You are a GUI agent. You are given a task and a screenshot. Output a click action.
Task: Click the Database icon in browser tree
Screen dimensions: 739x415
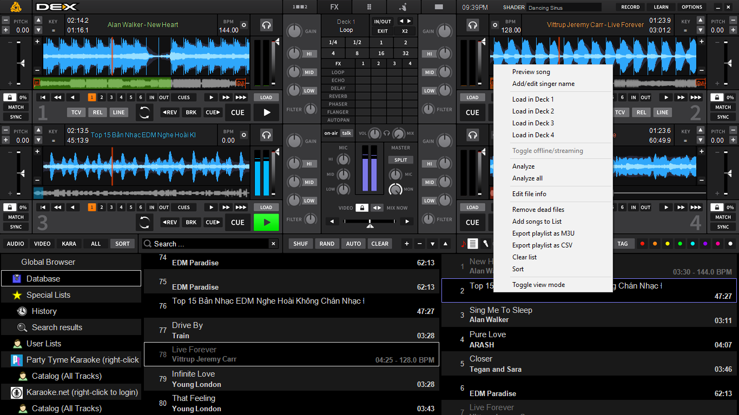tap(16, 279)
